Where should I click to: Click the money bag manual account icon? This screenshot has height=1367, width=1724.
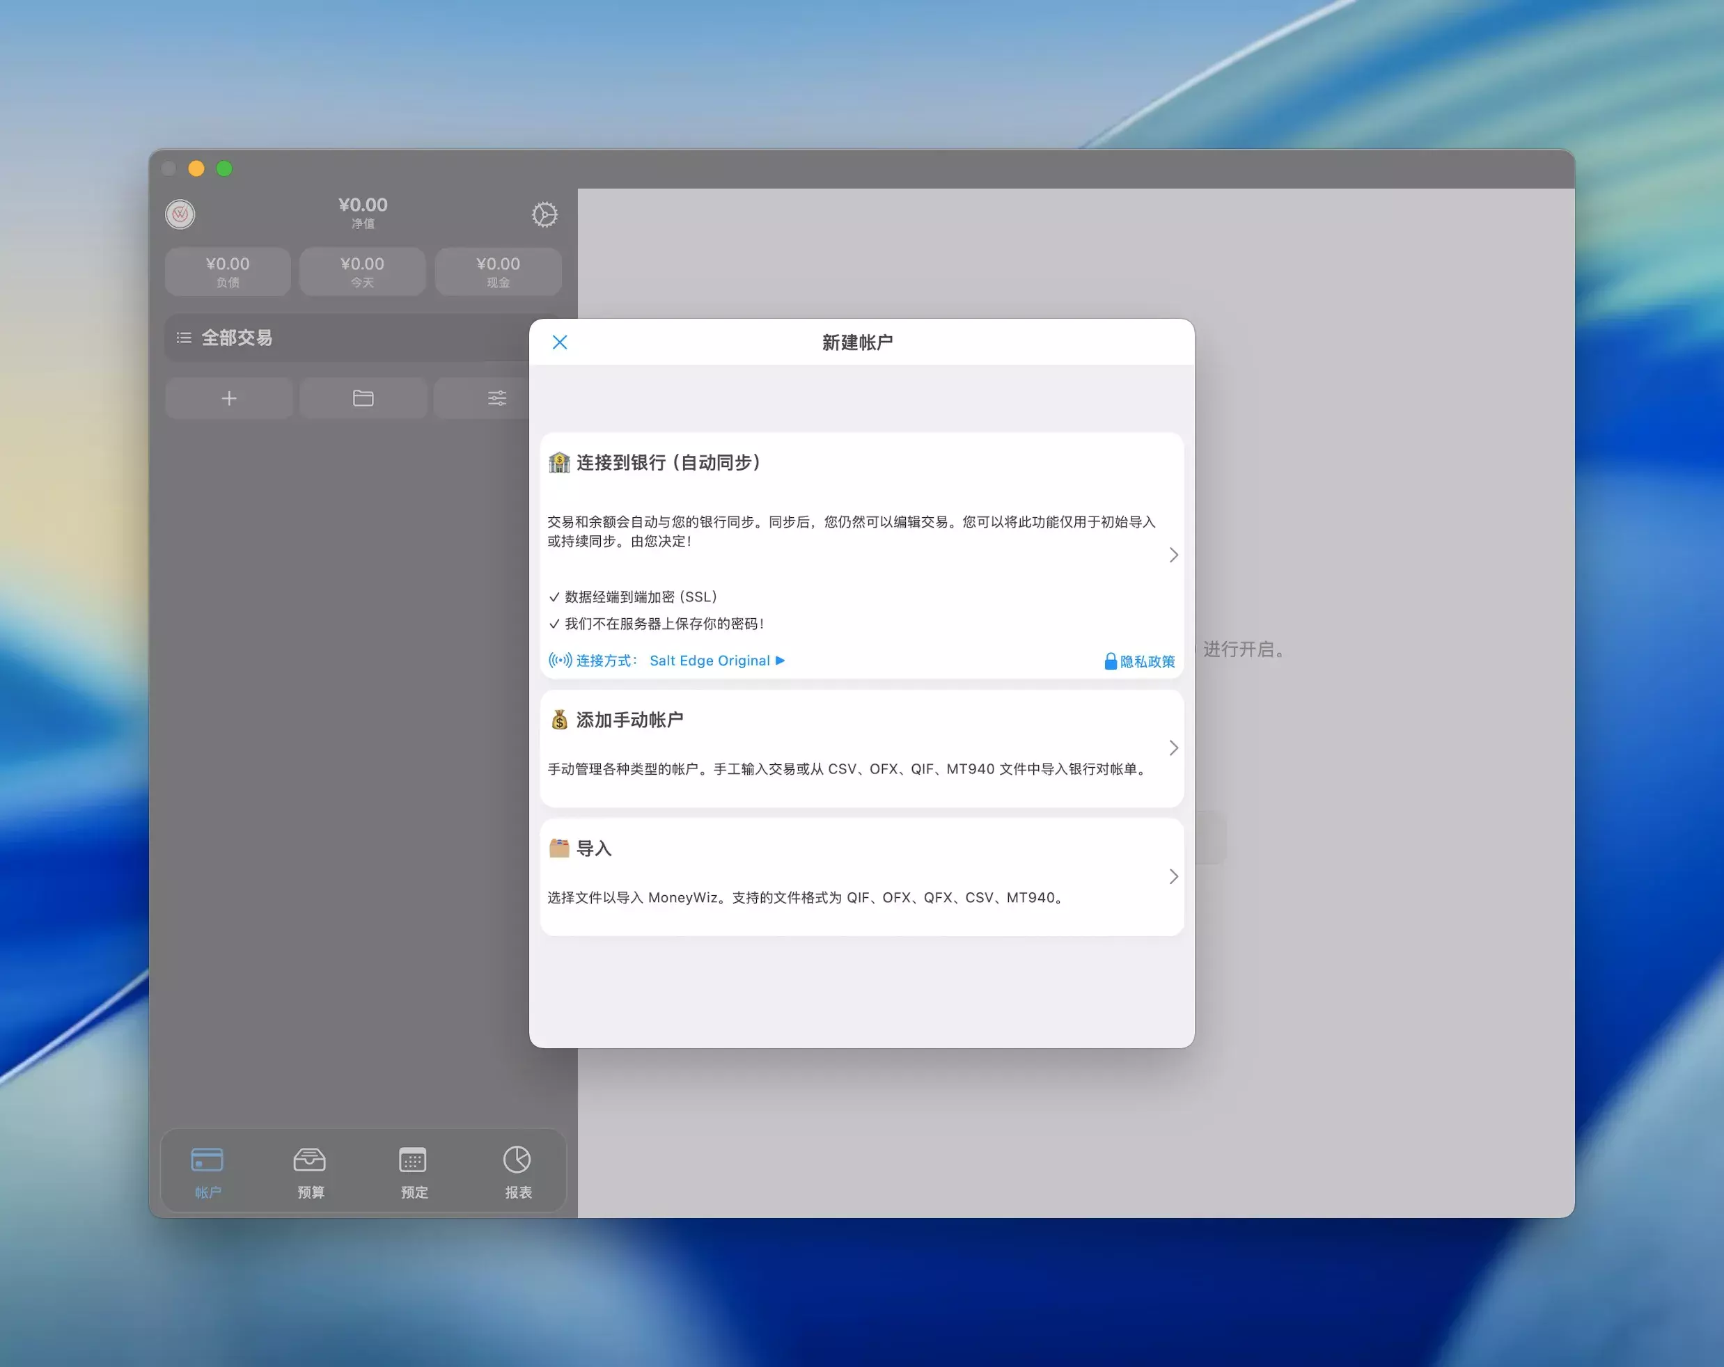point(559,720)
